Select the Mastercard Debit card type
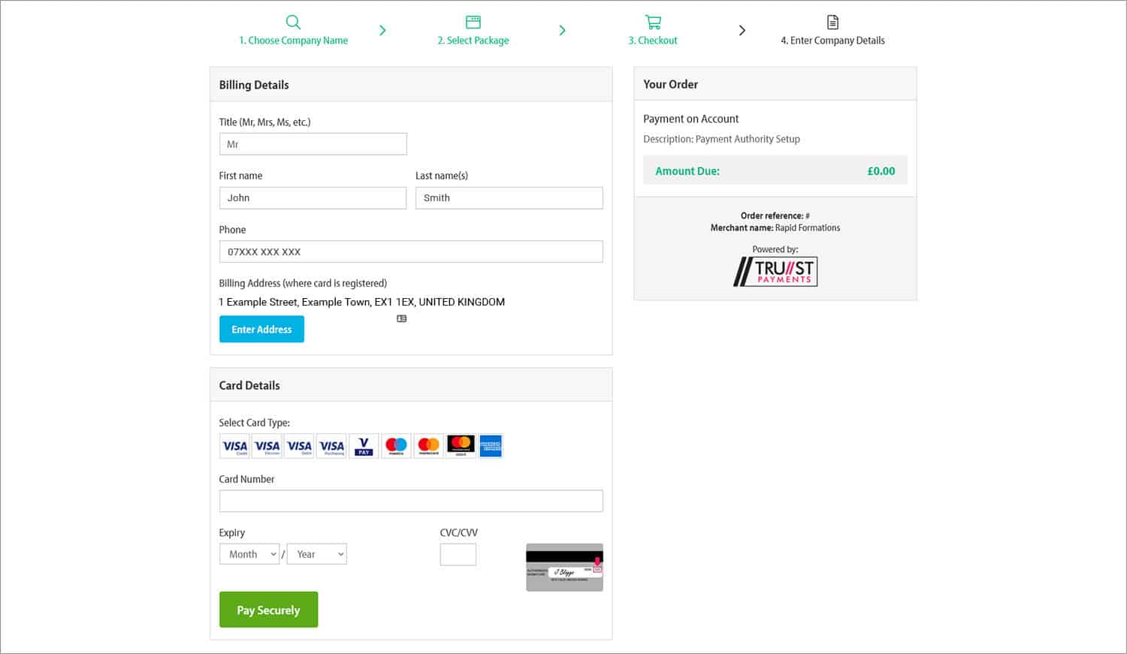The image size is (1127, 654). (461, 446)
